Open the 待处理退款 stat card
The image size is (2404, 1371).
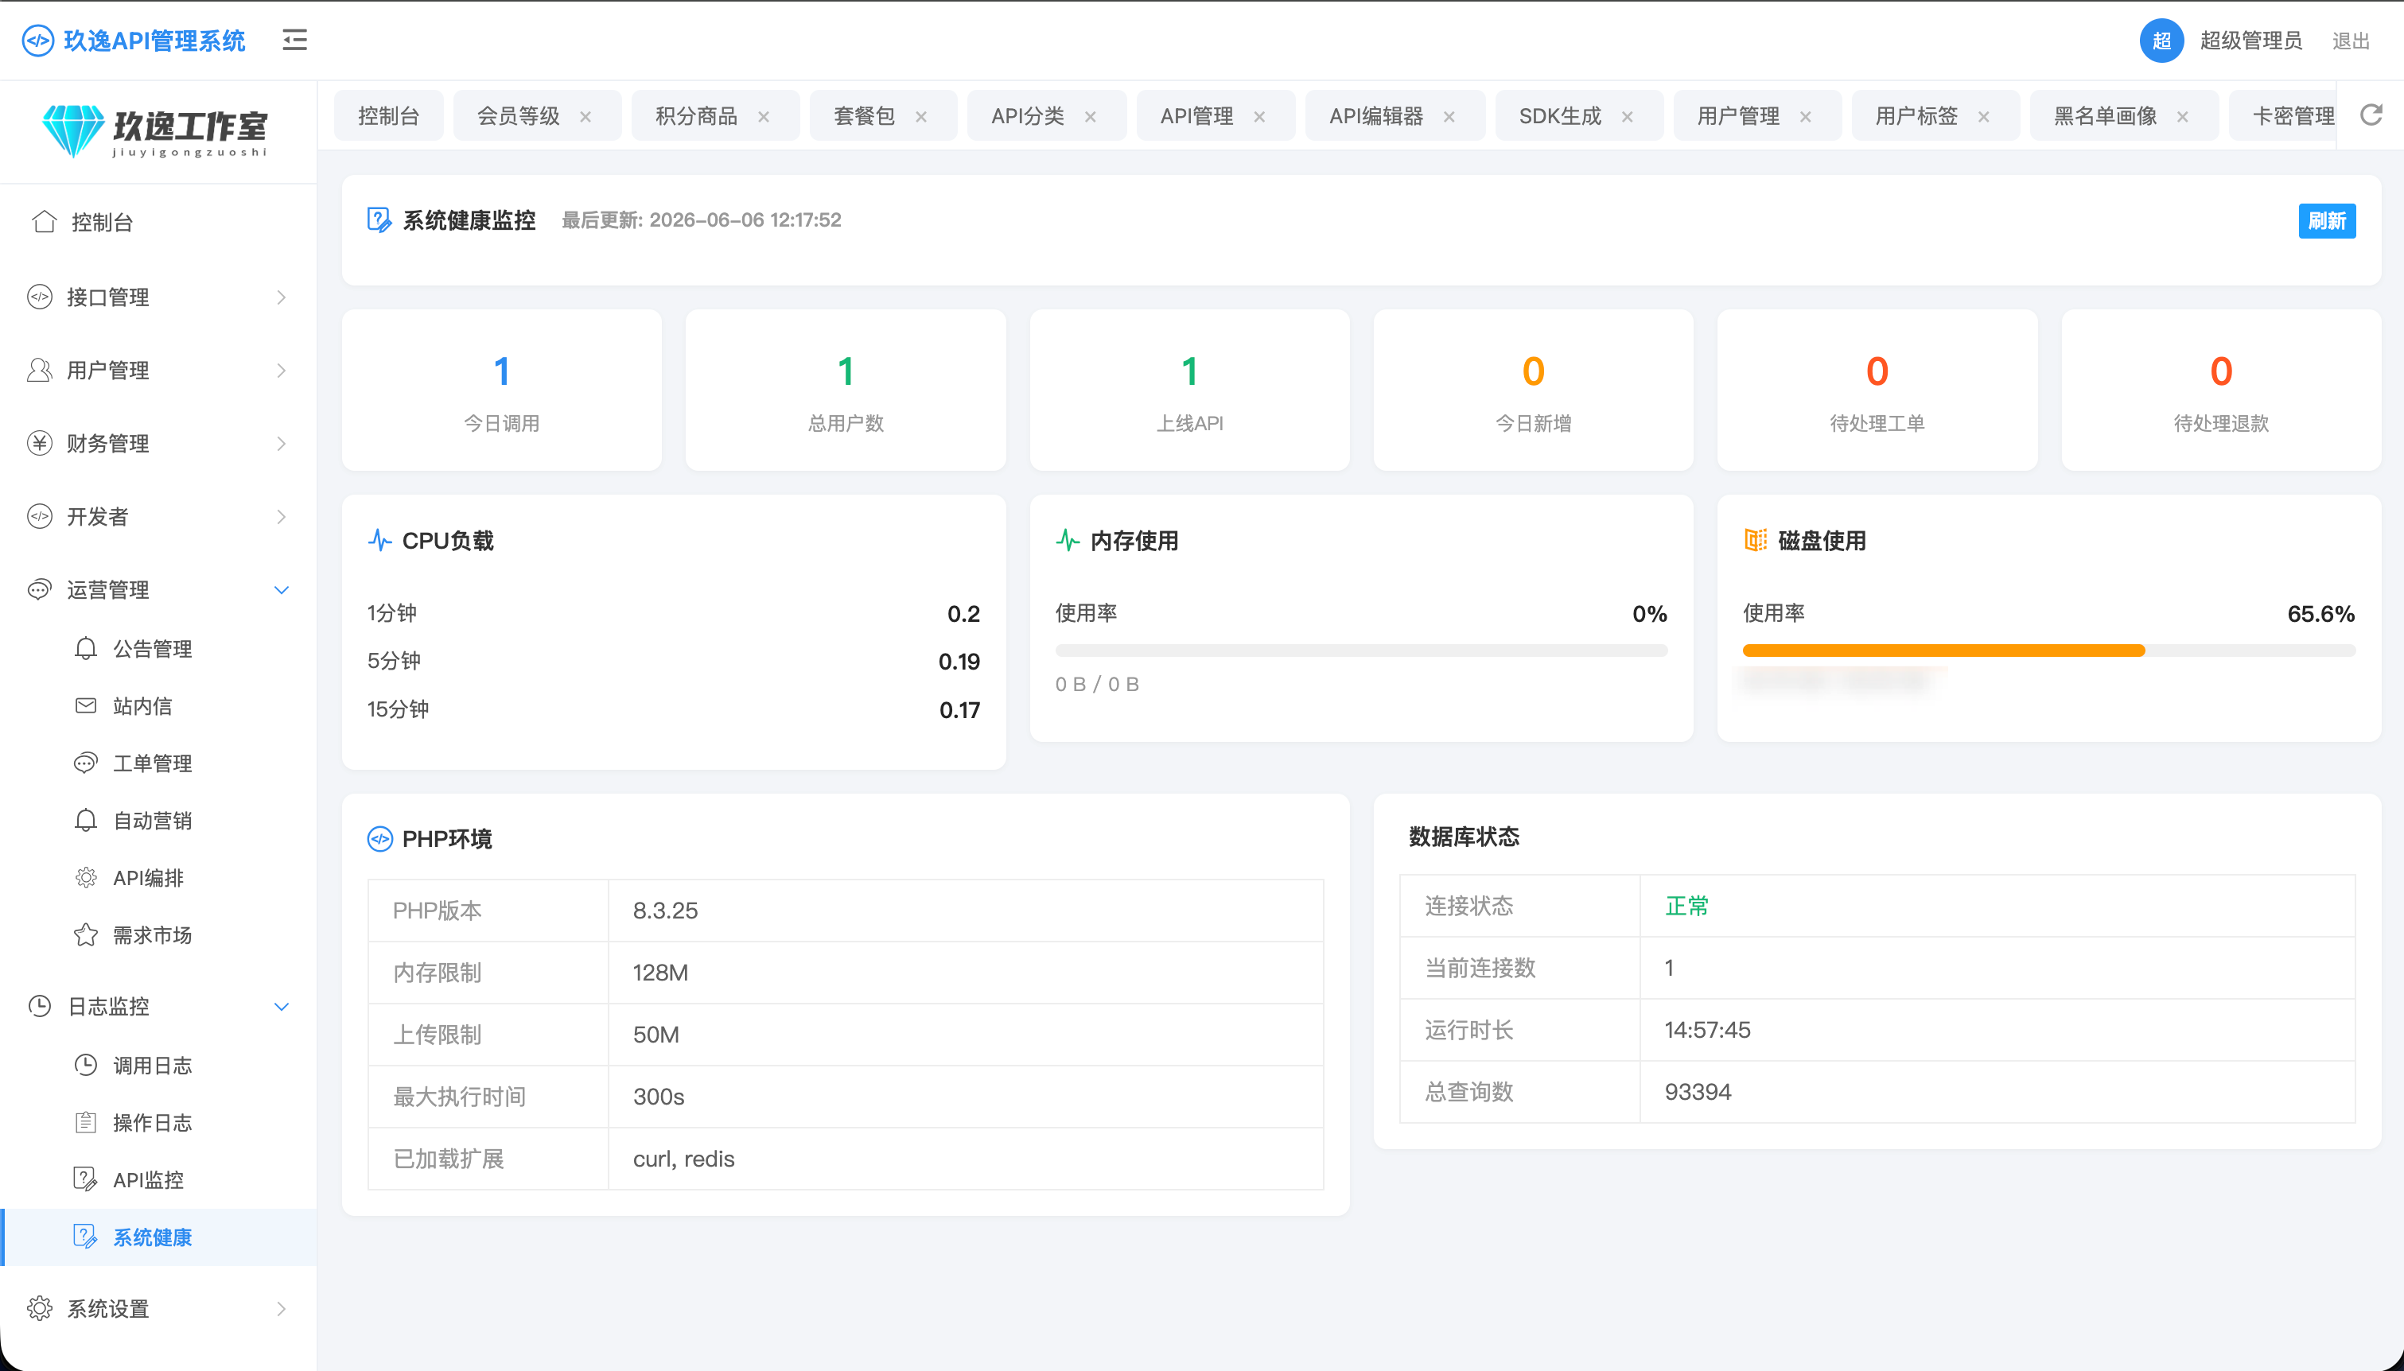(x=2220, y=390)
